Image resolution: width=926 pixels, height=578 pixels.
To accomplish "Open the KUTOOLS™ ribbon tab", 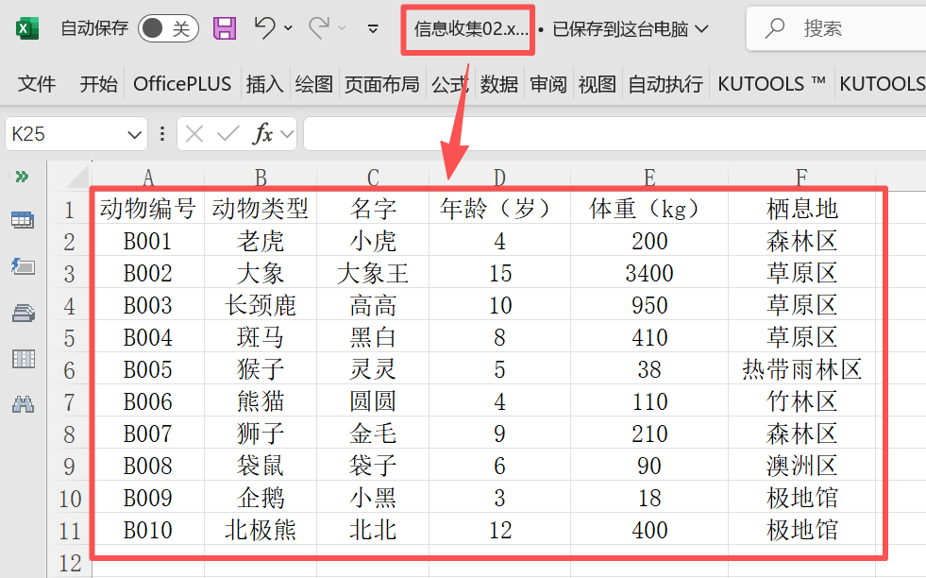I will (771, 83).
